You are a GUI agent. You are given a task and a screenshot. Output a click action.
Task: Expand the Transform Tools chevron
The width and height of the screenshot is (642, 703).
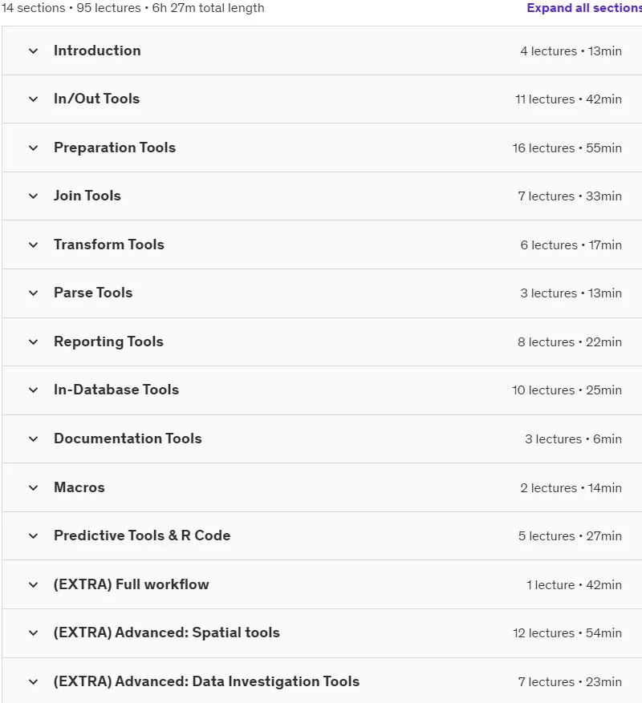pyautogui.click(x=33, y=244)
